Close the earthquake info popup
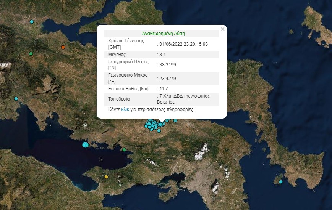Viewport: 332px width, 210px height. (x=222, y=29)
